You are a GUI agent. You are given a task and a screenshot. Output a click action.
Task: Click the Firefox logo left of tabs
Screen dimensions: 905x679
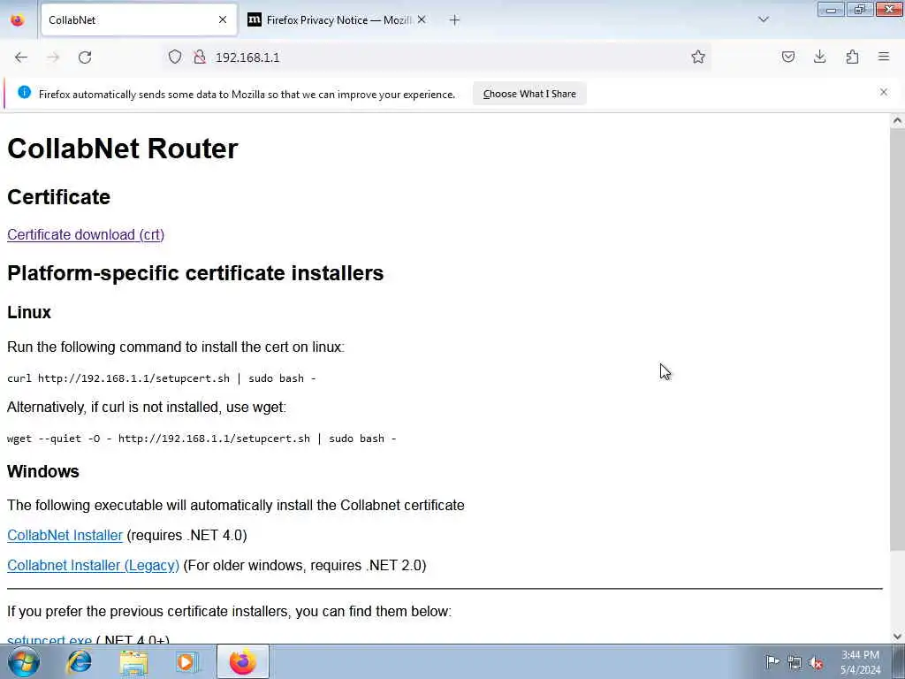(18, 19)
